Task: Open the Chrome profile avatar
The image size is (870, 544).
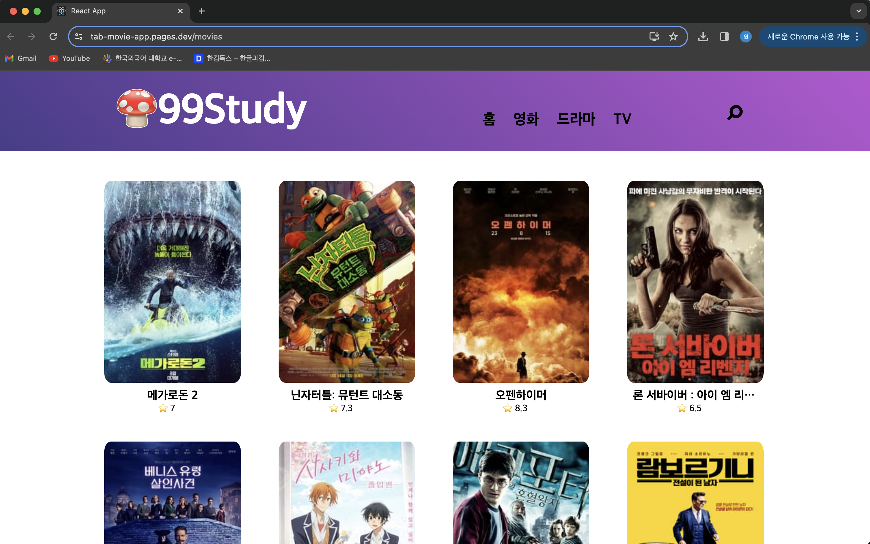Action: [746, 36]
